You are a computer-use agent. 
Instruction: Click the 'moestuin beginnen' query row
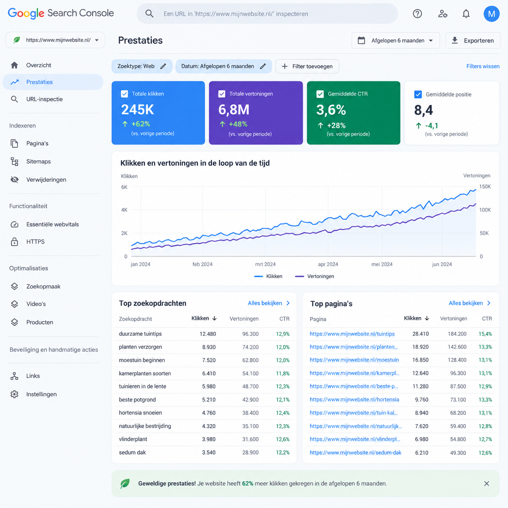204,360
